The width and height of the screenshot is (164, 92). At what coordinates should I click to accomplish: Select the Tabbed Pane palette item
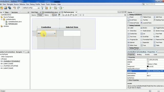[x=146, y=17]
